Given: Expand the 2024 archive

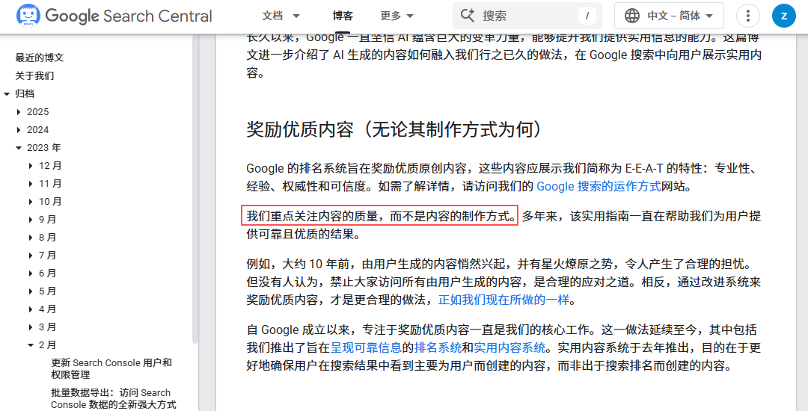Looking at the screenshot, I should (x=19, y=129).
